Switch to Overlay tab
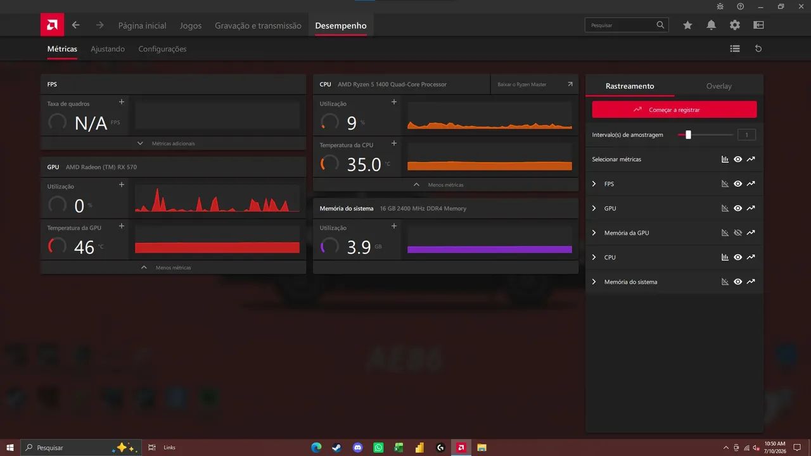 (719, 86)
